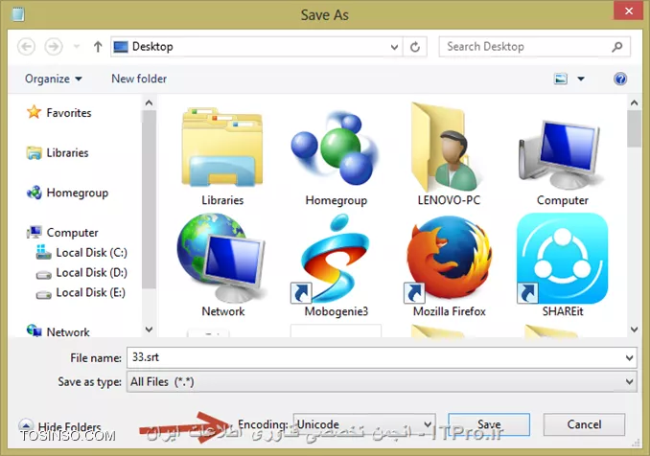
Task: Open recent locations dropdown beside Forward arrow
Action: tap(77, 46)
